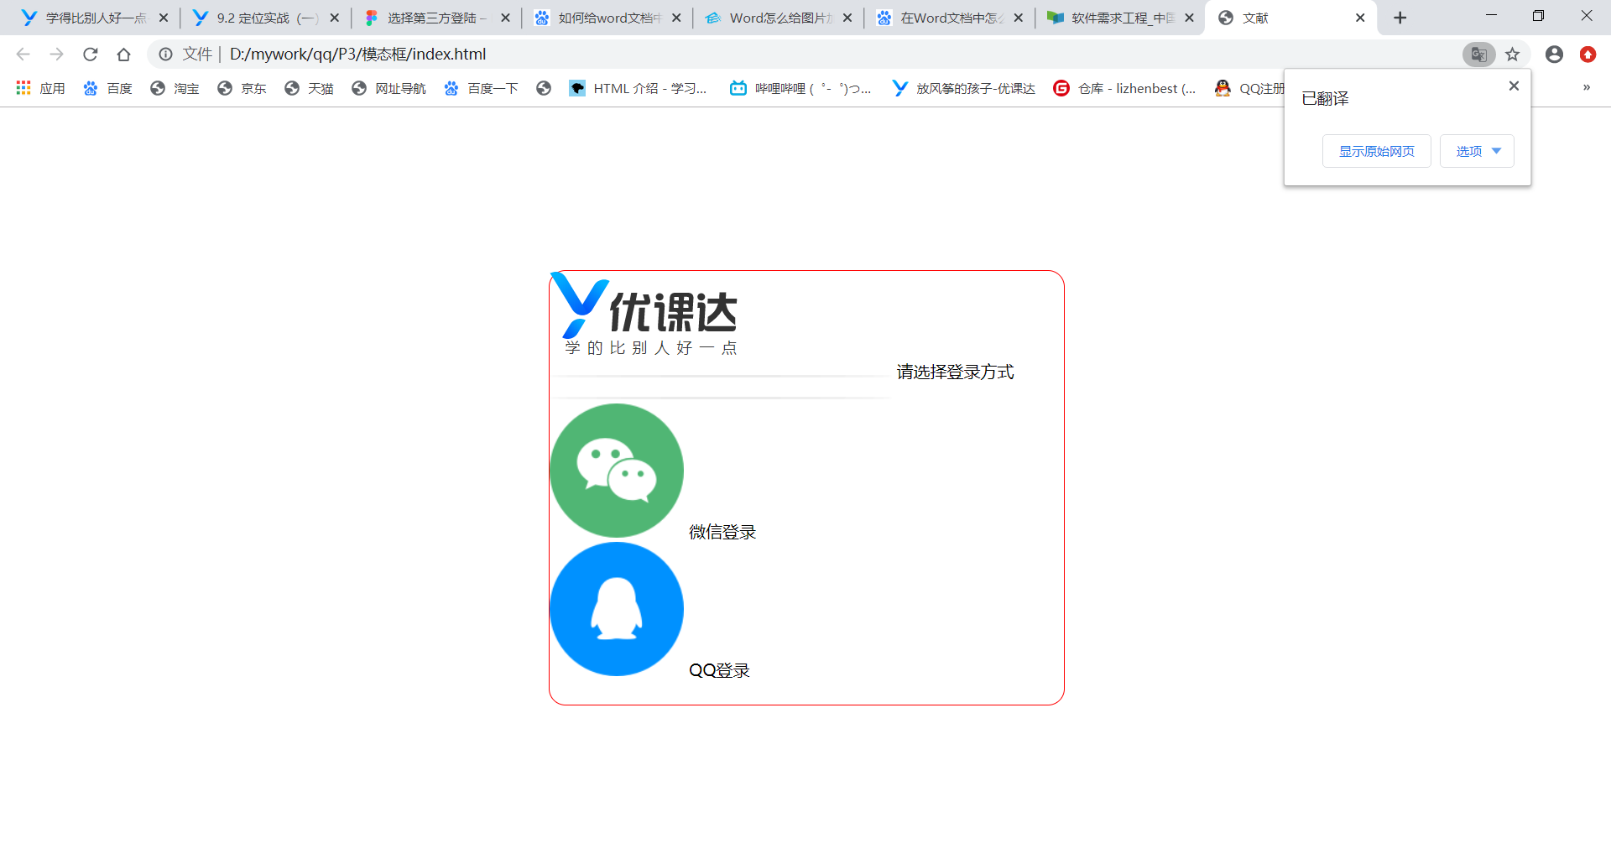The image size is (1611, 864).
Task: Bookmark this page with the star icon
Action: point(1512,55)
